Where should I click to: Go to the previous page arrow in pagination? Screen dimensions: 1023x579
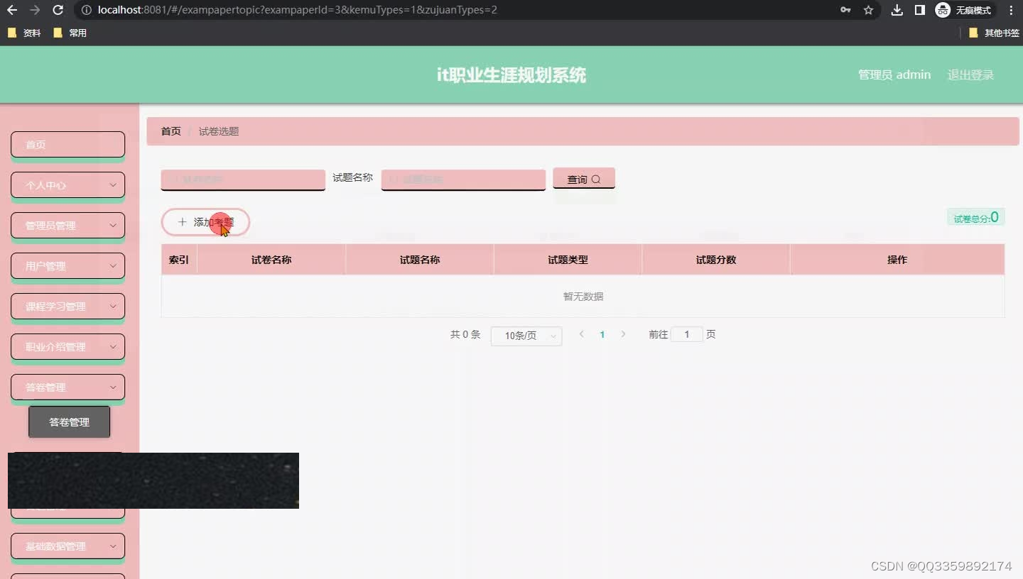tap(582, 334)
